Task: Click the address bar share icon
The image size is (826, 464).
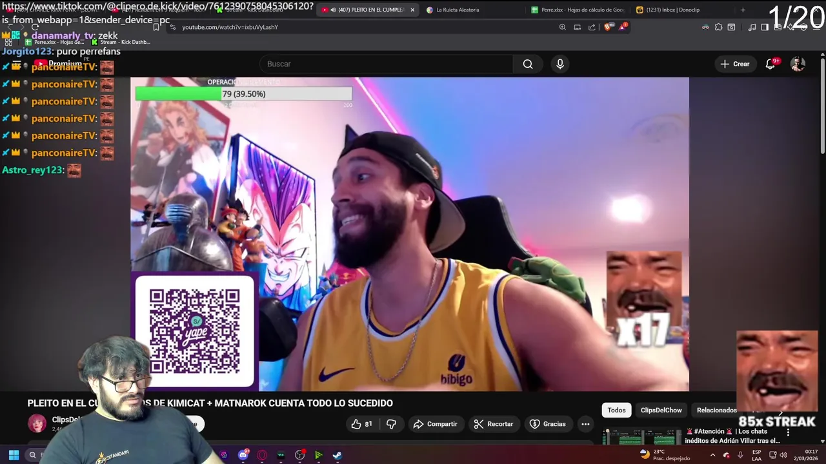Action: tap(592, 27)
